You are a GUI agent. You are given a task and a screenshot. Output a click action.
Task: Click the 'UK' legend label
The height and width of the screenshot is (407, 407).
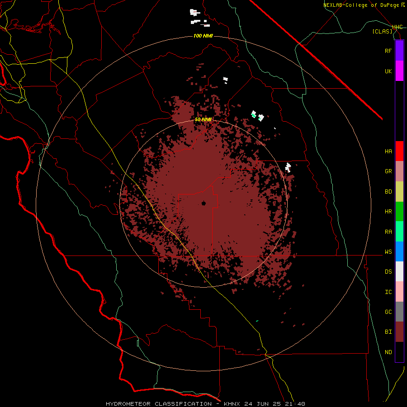click(388, 71)
